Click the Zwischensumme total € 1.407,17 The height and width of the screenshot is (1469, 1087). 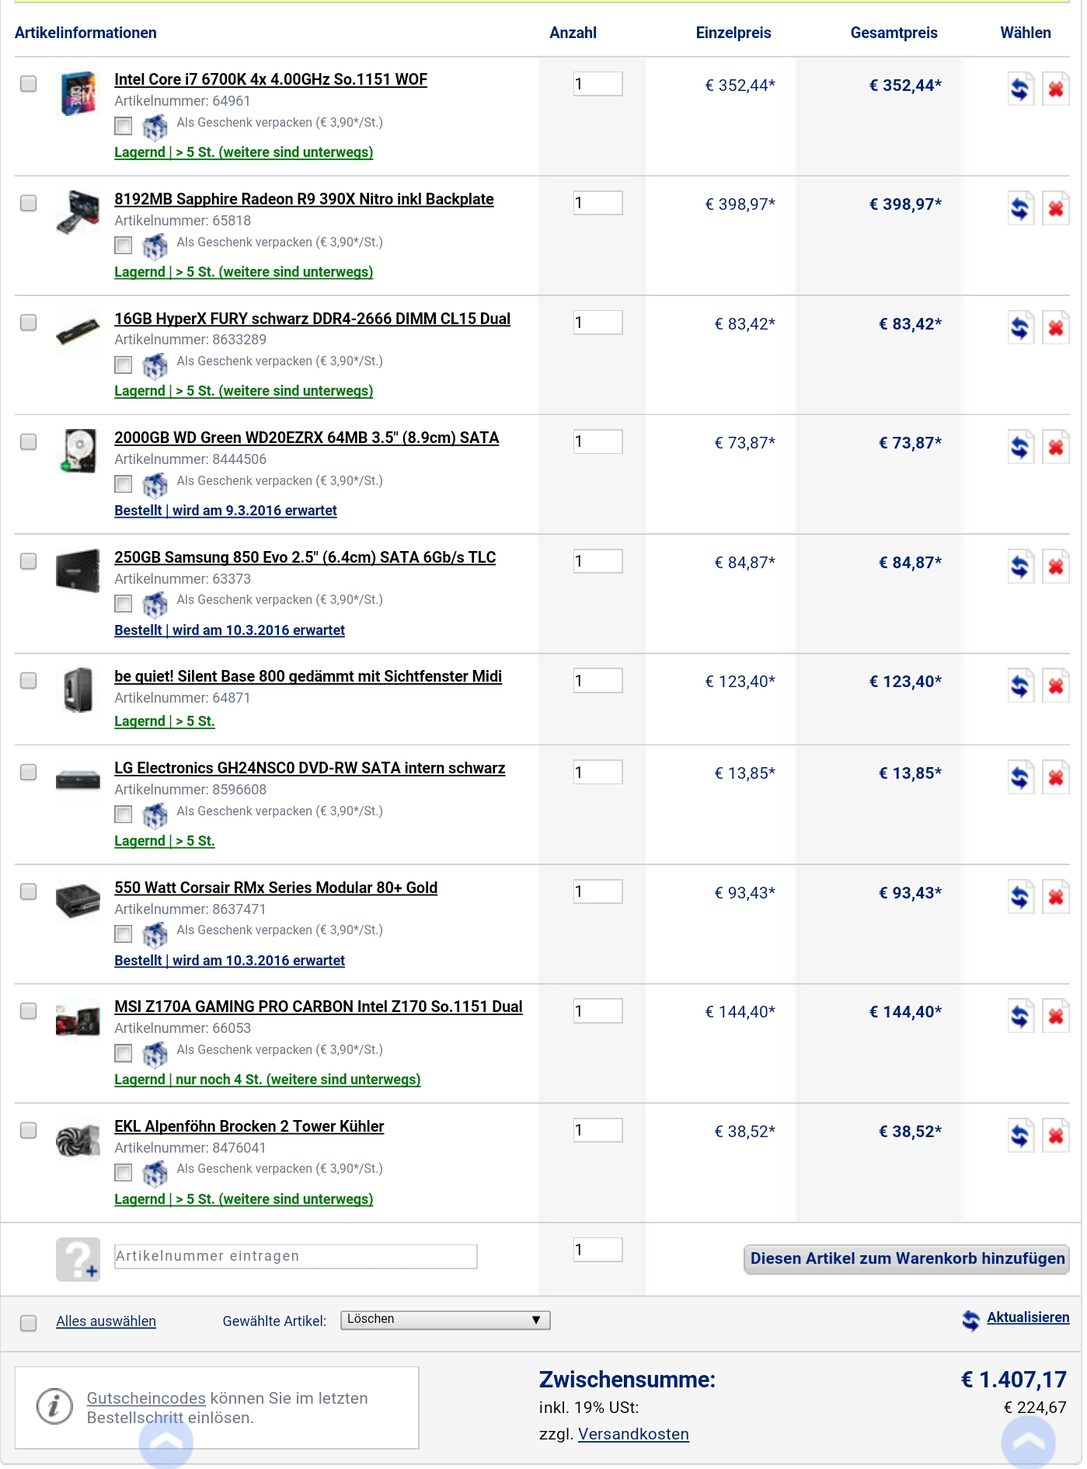click(x=1013, y=1380)
